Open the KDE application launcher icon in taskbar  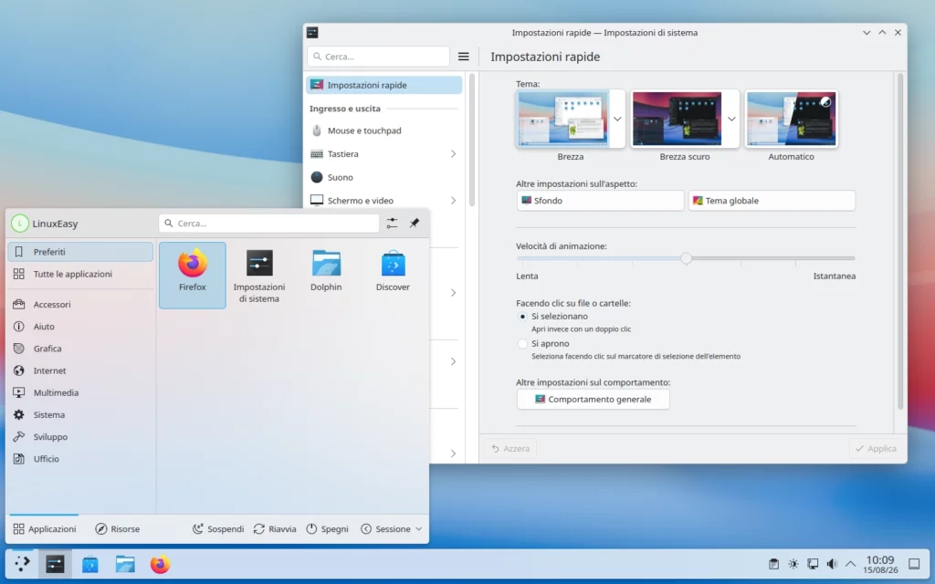(x=22, y=564)
